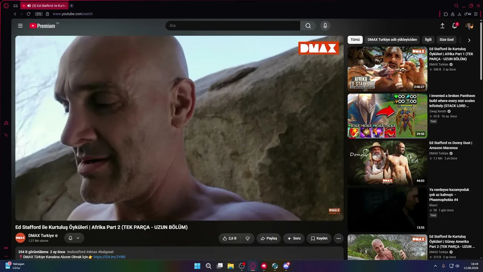Viewport: 483px width, 272px height.
Task: Open the l24.im subscribe link
Action: click(109, 257)
